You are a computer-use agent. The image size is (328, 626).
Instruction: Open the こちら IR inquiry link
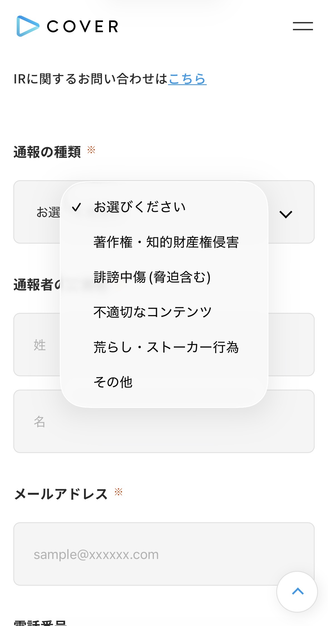pos(187,79)
